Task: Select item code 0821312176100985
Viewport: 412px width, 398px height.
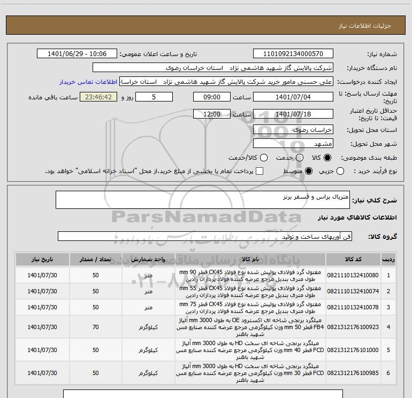Action: point(353,373)
